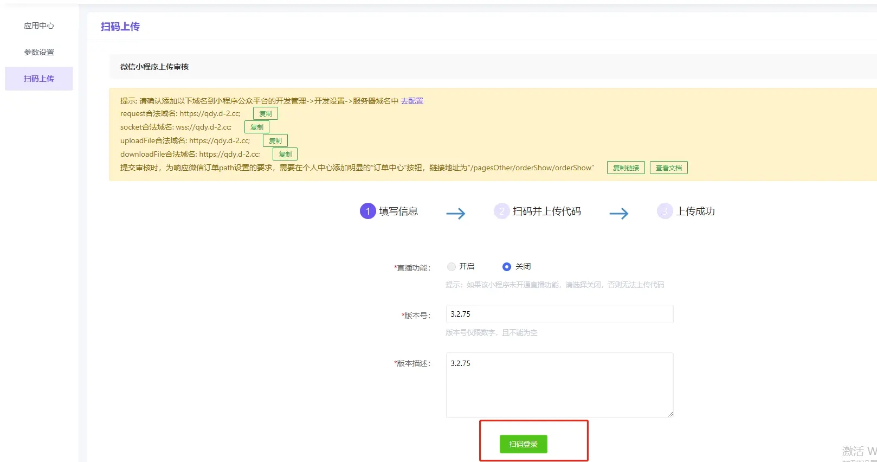Viewport: 877px width, 462px height.
Task: Open 查看文档 documentation button
Action: (x=668, y=168)
